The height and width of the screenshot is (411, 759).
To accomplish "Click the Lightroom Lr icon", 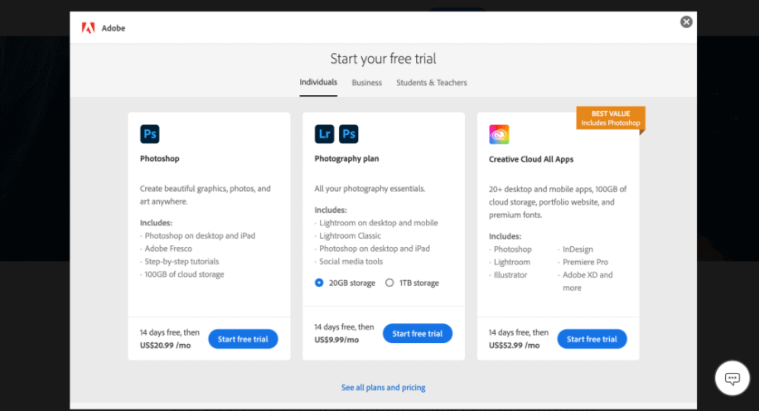I will click(x=324, y=134).
